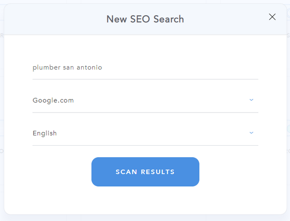Click the chevron arrow beside English
Viewport: 290px width, 221px height.
(251, 133)
